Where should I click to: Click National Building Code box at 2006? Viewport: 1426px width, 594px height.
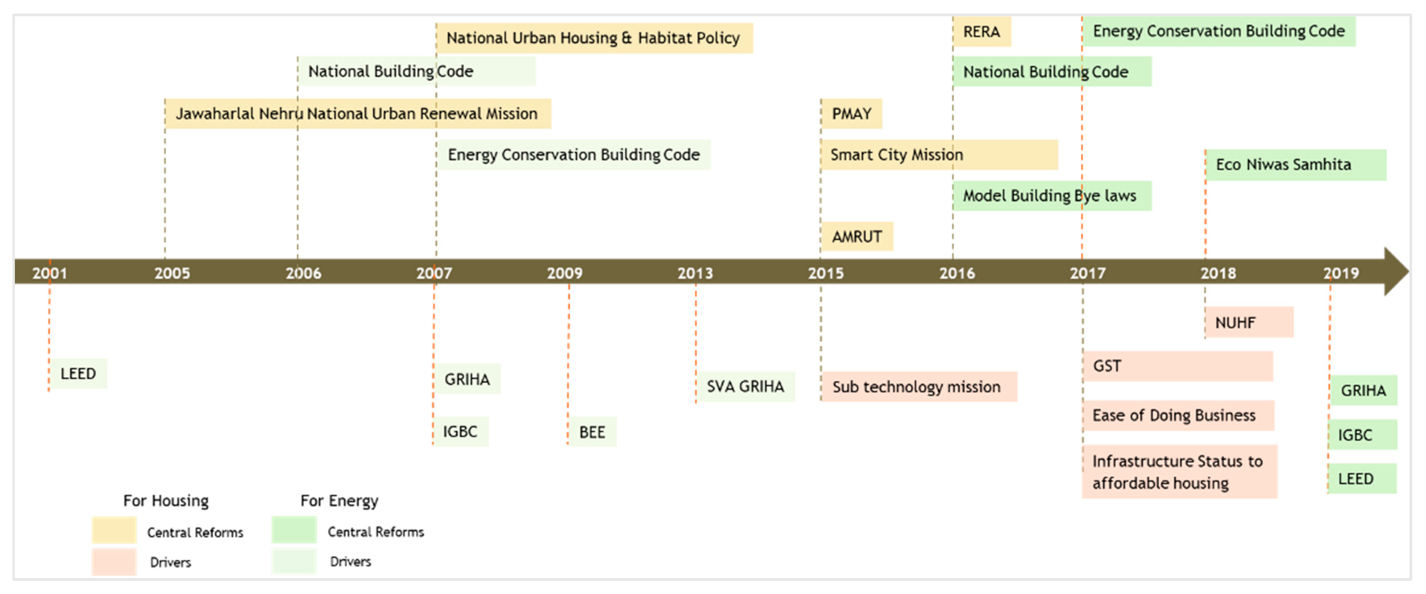click(416, 71)
